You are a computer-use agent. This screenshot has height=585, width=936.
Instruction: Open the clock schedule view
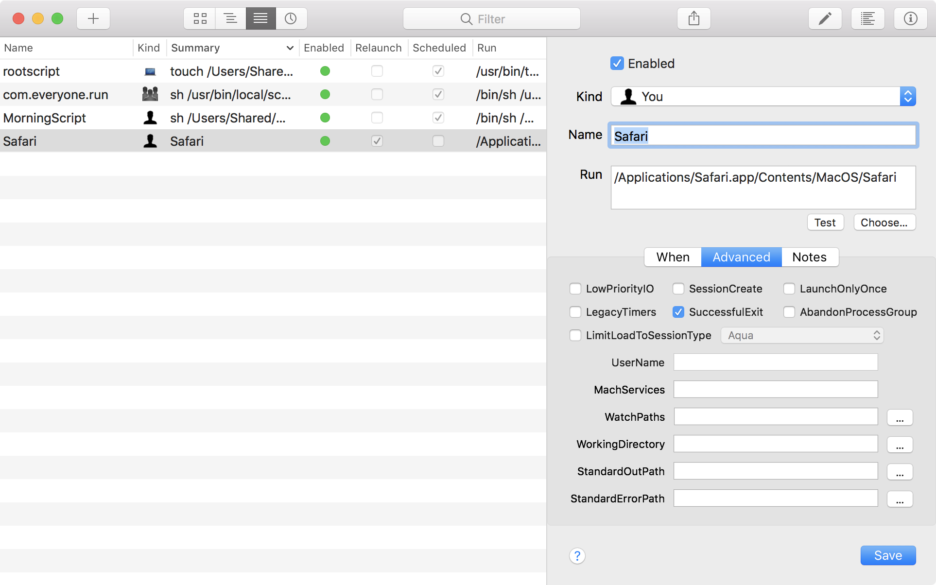click(x=291, y=19)
